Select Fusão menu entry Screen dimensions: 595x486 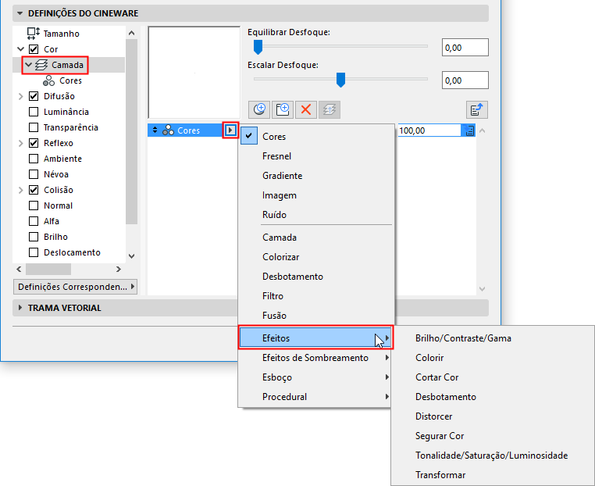pyautogui.click(x=316, y=316)
